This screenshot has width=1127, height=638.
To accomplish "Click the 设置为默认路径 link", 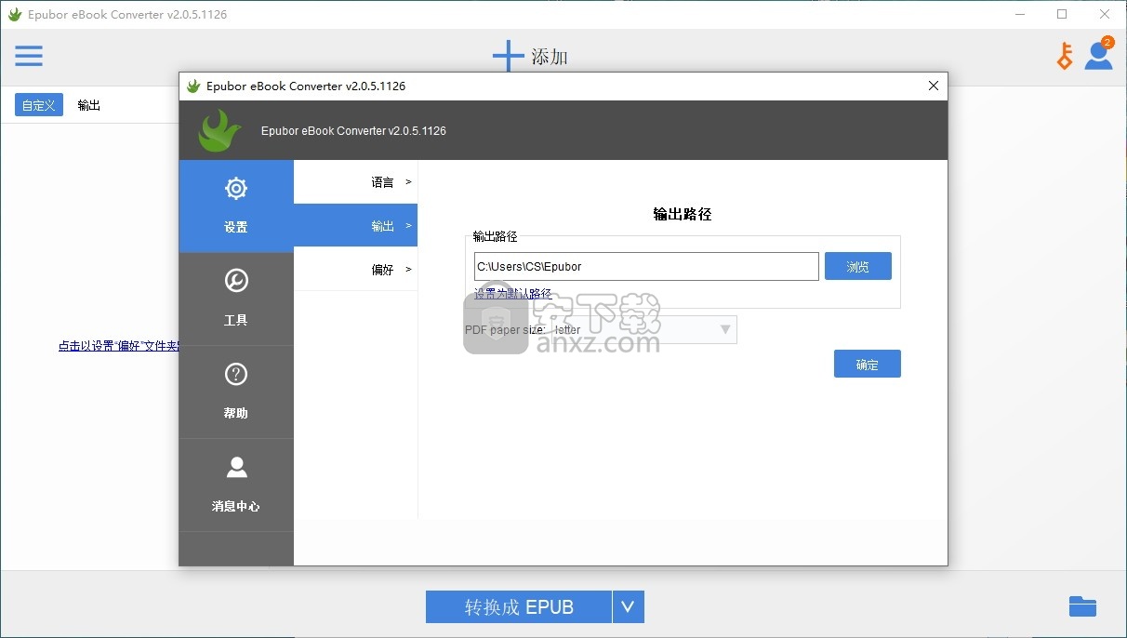I will [x=513, y=293].
